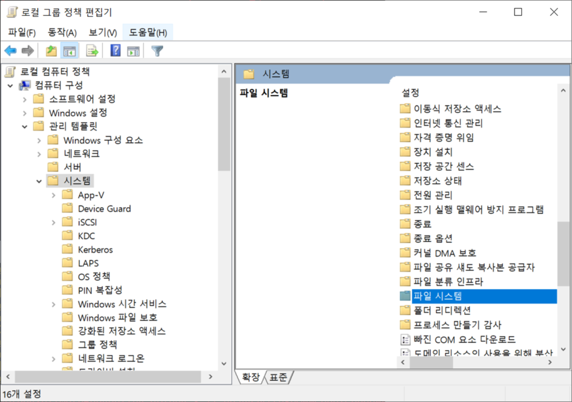Open help via blue question mark icon

tap(116, 51)
